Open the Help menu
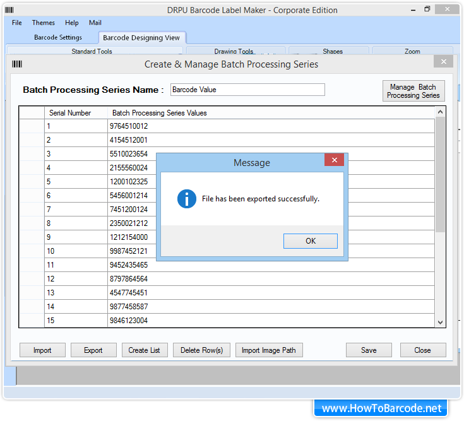Viewport: 464px width, 421px height. (72, 23)
